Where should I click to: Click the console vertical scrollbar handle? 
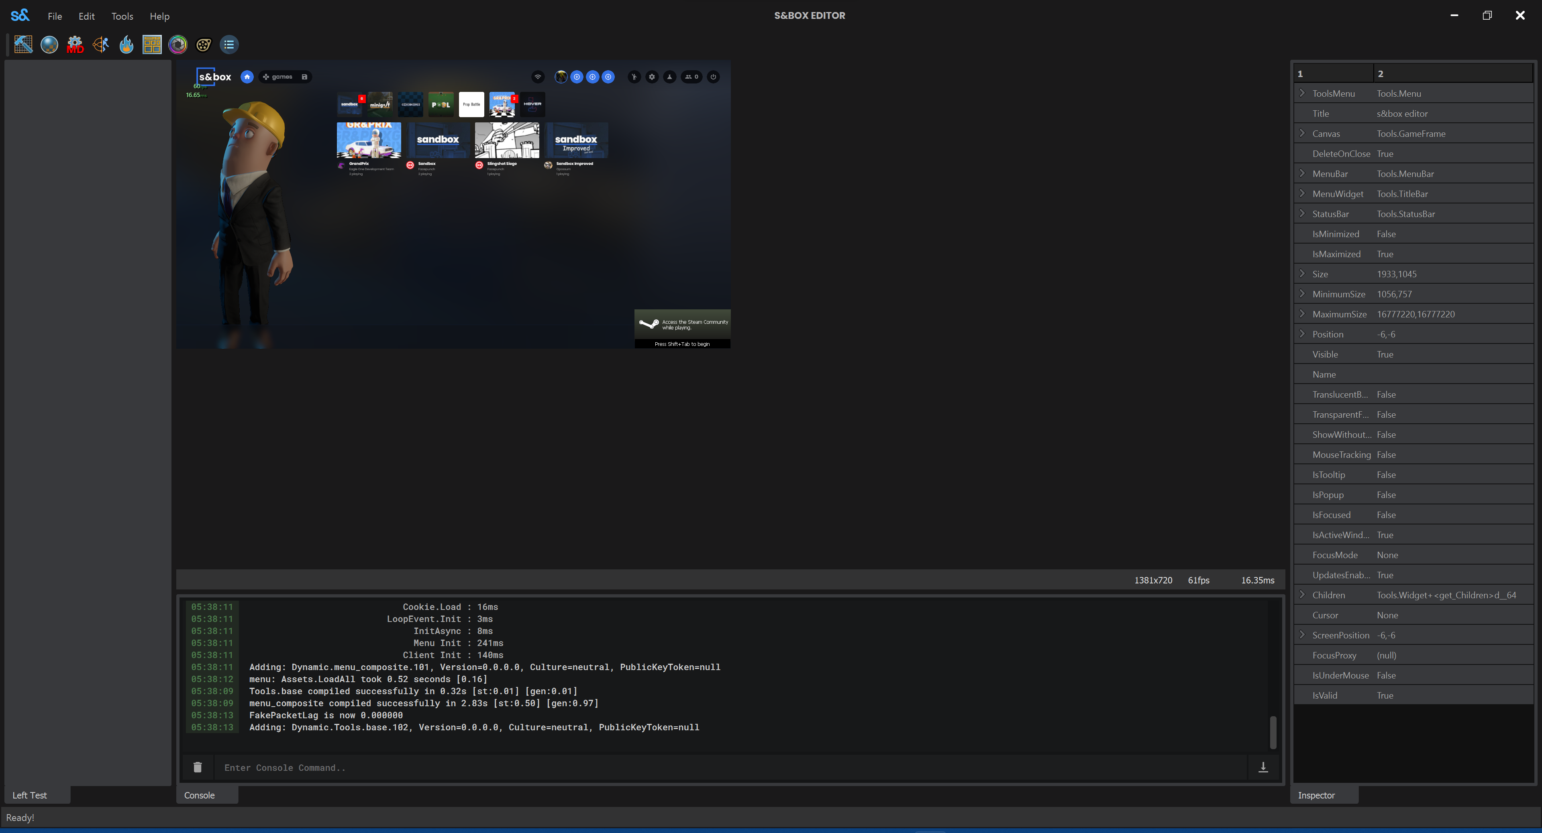point(1273,732)
